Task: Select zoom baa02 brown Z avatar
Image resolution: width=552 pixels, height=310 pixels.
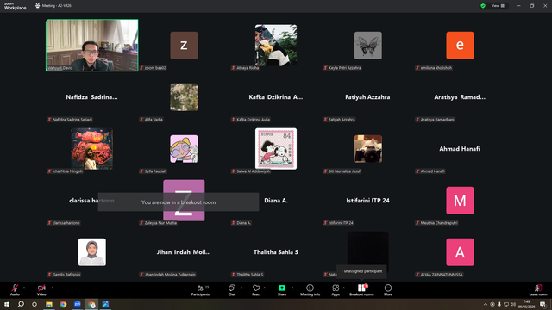Action: pos(184,46)
